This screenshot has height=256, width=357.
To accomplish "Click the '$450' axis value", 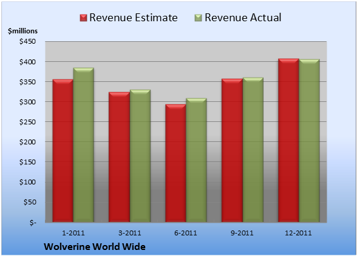I will coord(28,41).
